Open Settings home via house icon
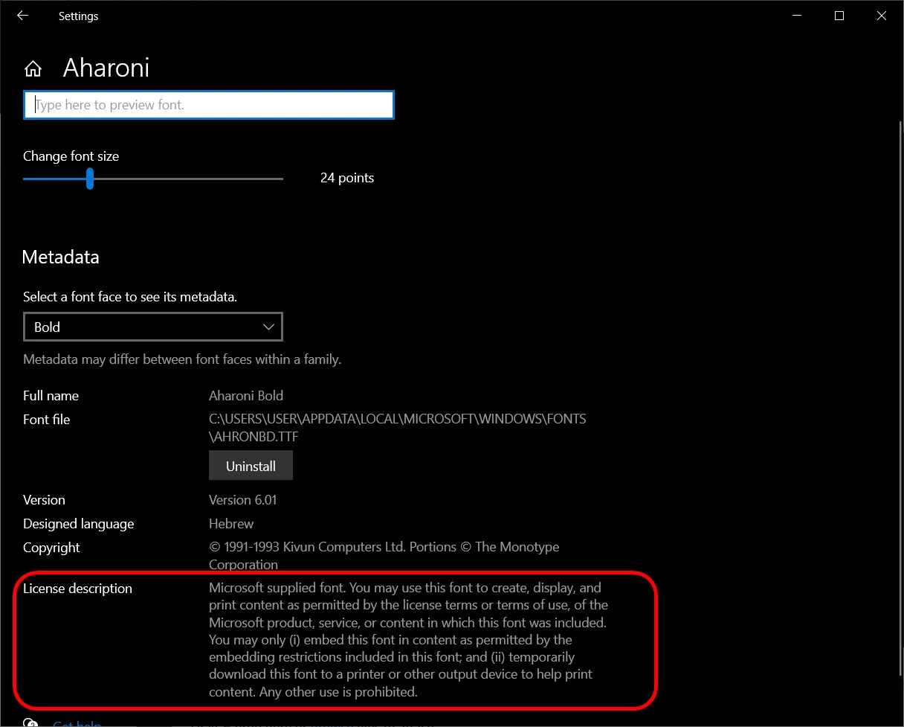 click(x=33, y=69)
